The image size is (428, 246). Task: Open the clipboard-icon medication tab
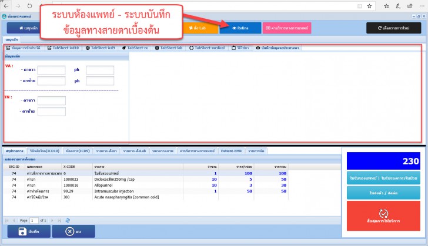[x=240, y=48]
